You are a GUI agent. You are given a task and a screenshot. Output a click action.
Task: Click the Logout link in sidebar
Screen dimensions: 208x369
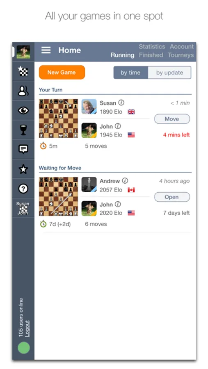pyautogui.click(x=27, y=329)
